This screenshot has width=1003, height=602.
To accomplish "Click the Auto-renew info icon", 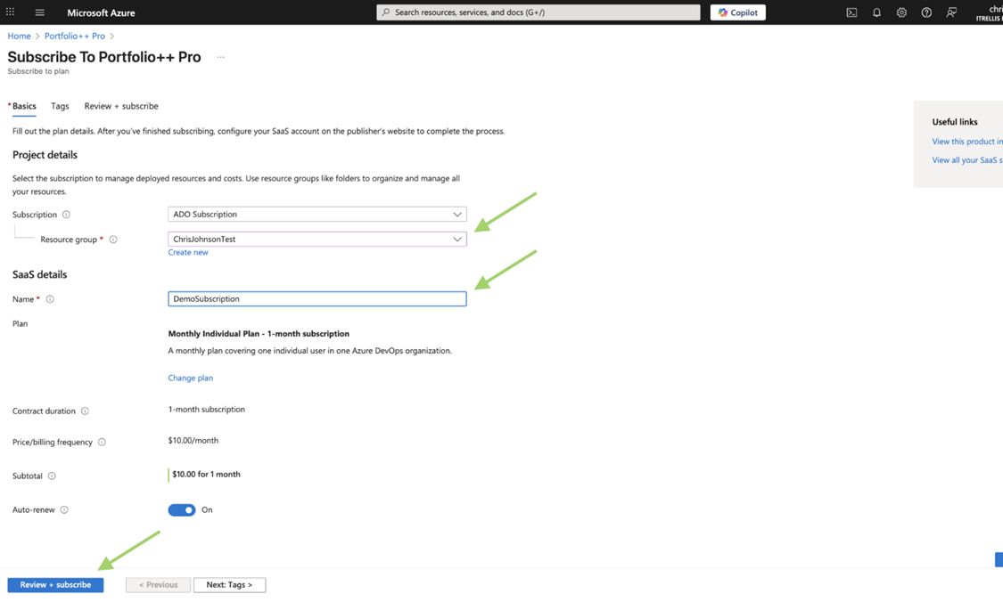I will click(x=64, y=509).
